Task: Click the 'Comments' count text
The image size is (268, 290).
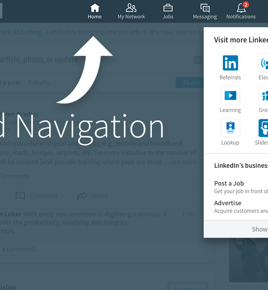Action: point(14,176)
